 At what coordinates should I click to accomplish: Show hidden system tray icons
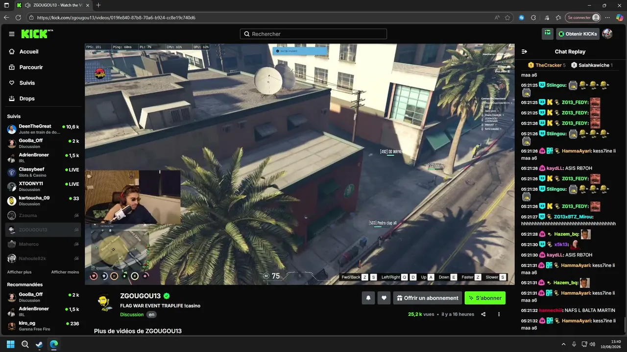(563, 344)
